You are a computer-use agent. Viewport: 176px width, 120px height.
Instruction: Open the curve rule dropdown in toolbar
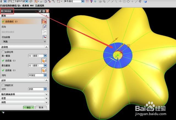tap(83, 1)
